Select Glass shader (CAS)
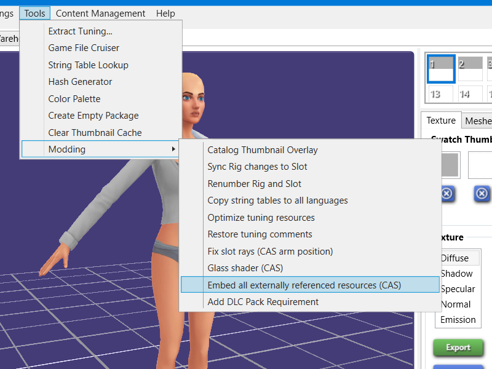Screen dimensions: 492x369 point(310,268)
